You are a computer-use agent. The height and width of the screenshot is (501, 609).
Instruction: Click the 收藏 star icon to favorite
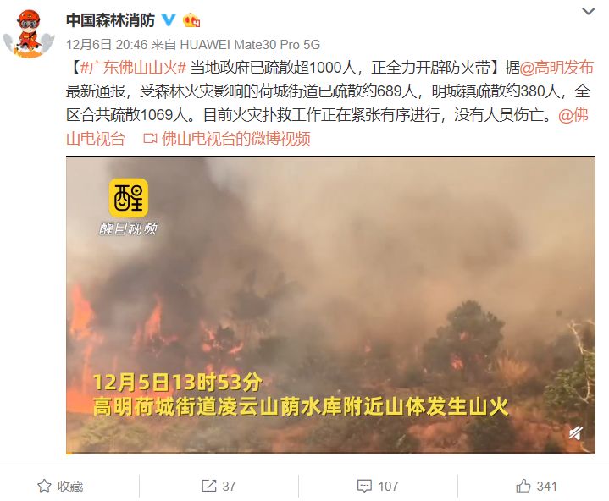tap(44, 486)
